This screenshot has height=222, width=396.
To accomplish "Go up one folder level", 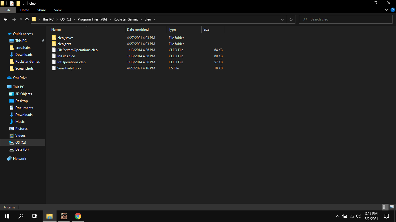I will tap(27, 19).
